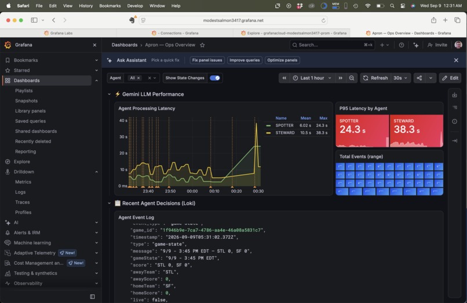Screen dimensions: 467x303
Task: Collapse the right rail arrow icon
Action: coord(454,141)
